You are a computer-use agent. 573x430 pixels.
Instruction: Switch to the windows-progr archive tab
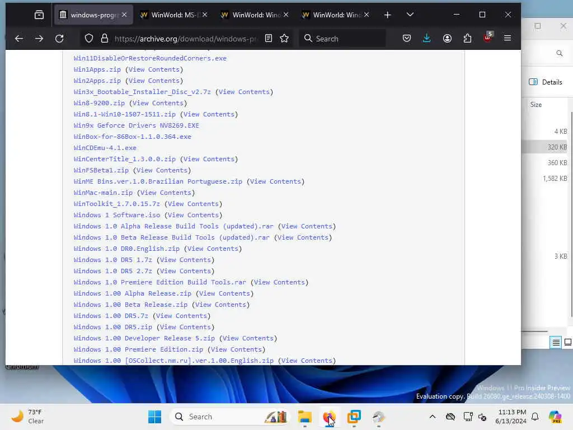93,15
